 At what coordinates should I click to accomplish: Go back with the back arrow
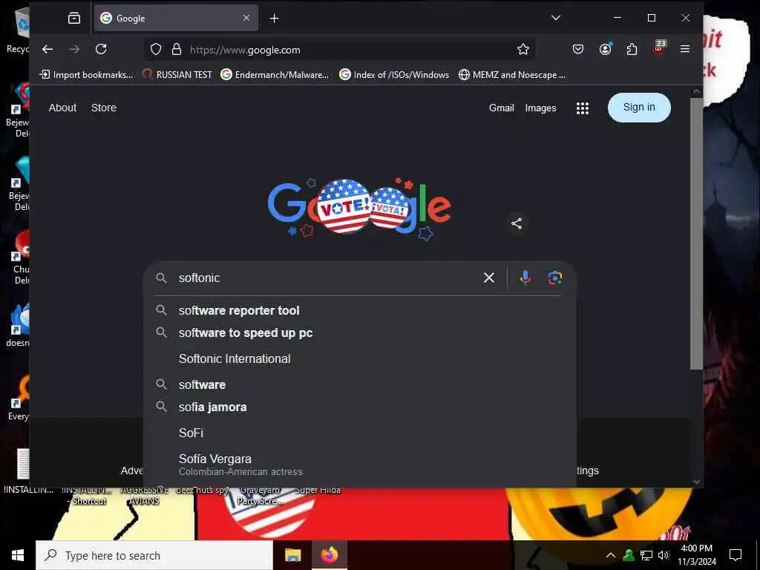click(47, 49)
